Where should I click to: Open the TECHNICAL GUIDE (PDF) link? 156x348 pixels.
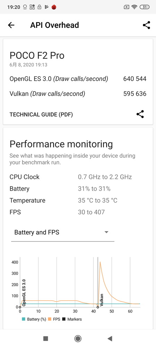41,114
